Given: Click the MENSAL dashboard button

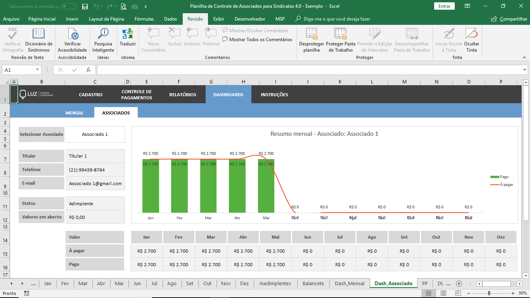Looking at the screenshot, I should [x=74, y=113].
